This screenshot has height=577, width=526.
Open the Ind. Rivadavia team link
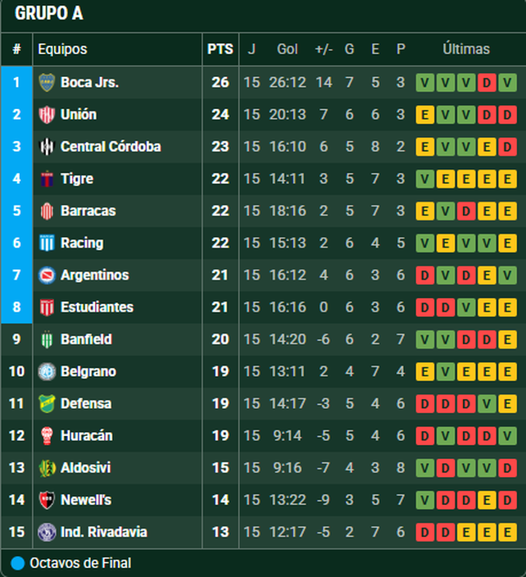click(104, 532)
